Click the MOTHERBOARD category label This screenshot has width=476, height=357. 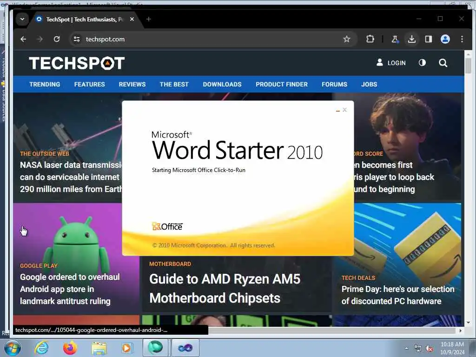tap(170, 264)
